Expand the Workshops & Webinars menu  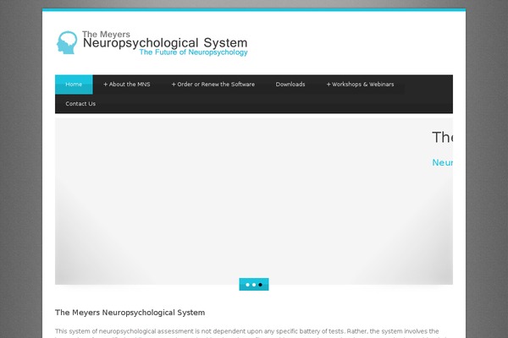(361, 84)
